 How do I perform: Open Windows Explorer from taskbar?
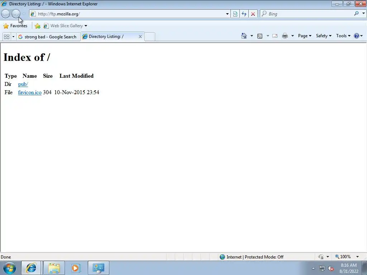click(54, 268)
